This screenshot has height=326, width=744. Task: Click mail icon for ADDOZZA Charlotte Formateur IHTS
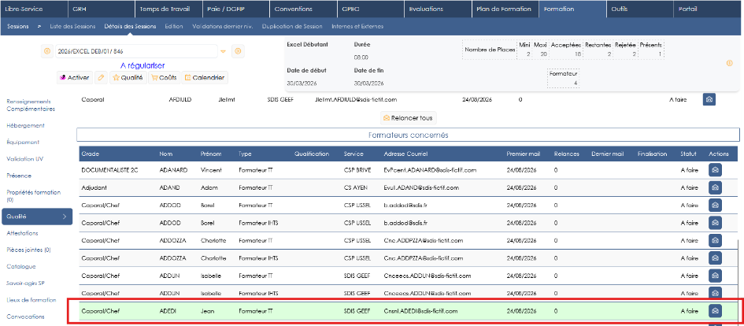(715, 257)
